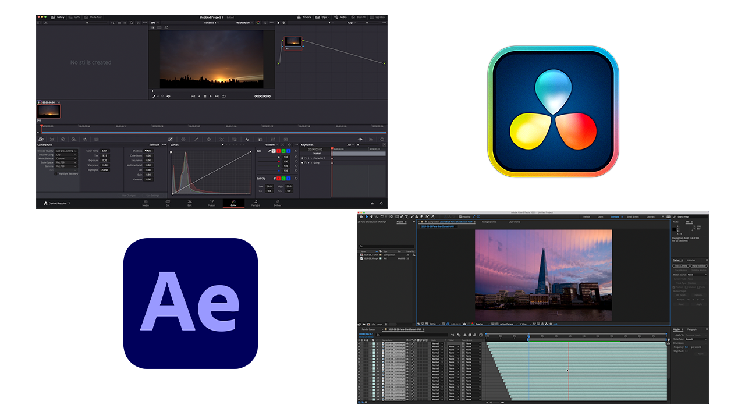Click the After Effects current-time indicator
The width and height of the screenshot is (745, 419).
tap(528, 336)
